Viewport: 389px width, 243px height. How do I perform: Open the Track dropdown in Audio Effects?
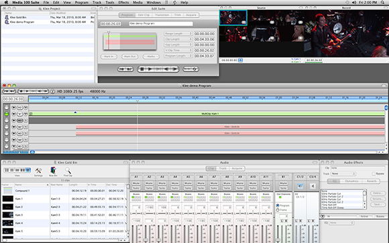tap(343, 173)
